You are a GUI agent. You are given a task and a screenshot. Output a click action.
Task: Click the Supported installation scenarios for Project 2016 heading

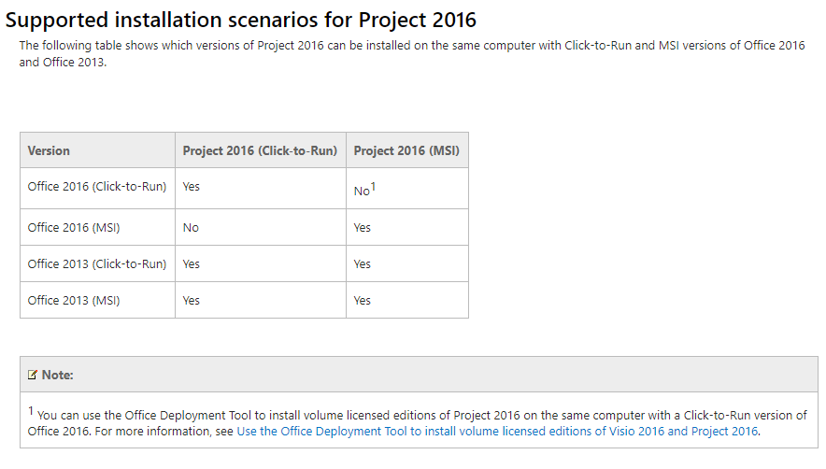tap(241, 19)
